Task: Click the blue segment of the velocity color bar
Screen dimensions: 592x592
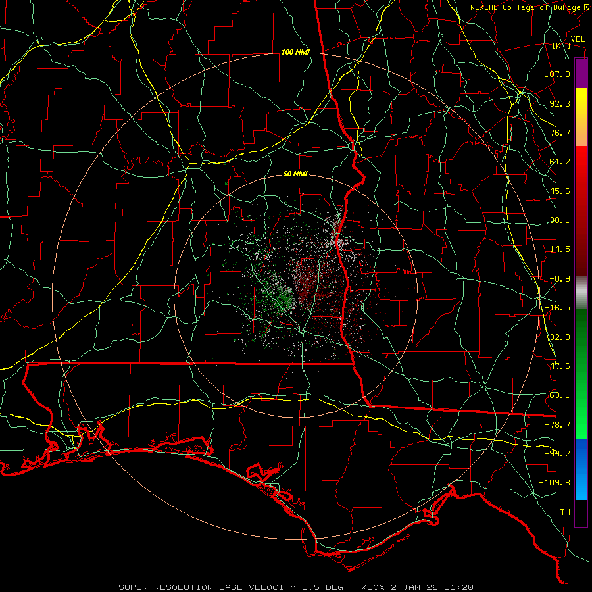Action: tap(581, 469)
